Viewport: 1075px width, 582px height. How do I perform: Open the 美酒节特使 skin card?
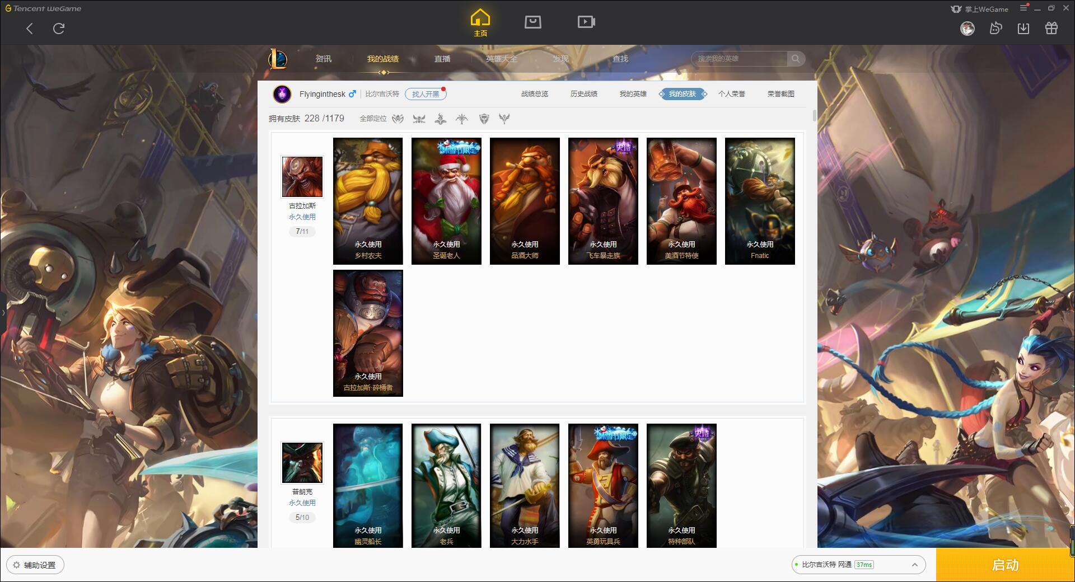681,201
